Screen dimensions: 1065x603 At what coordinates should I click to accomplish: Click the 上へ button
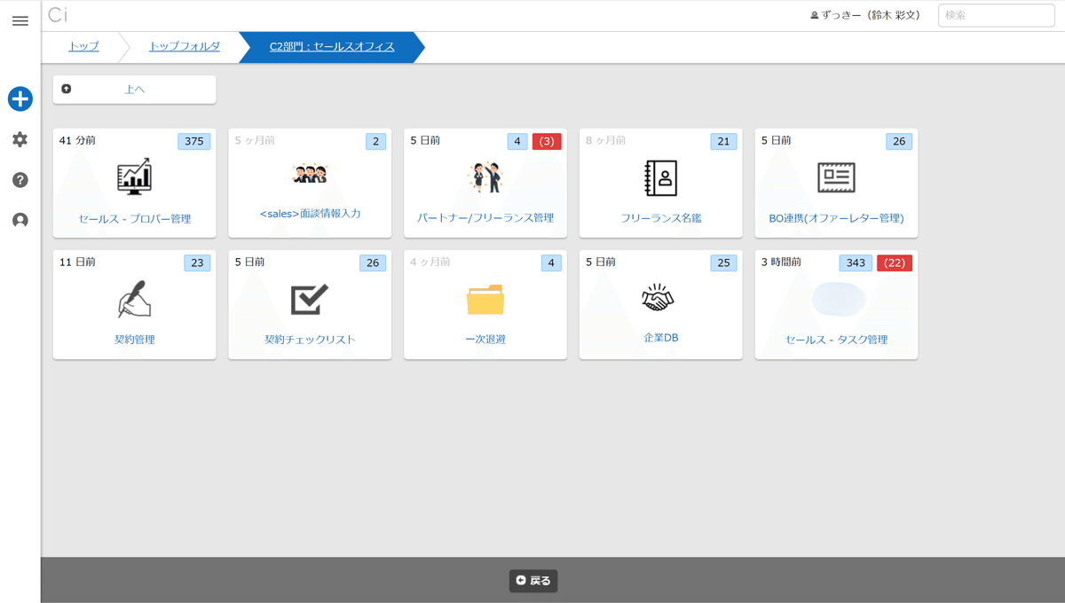134,90
